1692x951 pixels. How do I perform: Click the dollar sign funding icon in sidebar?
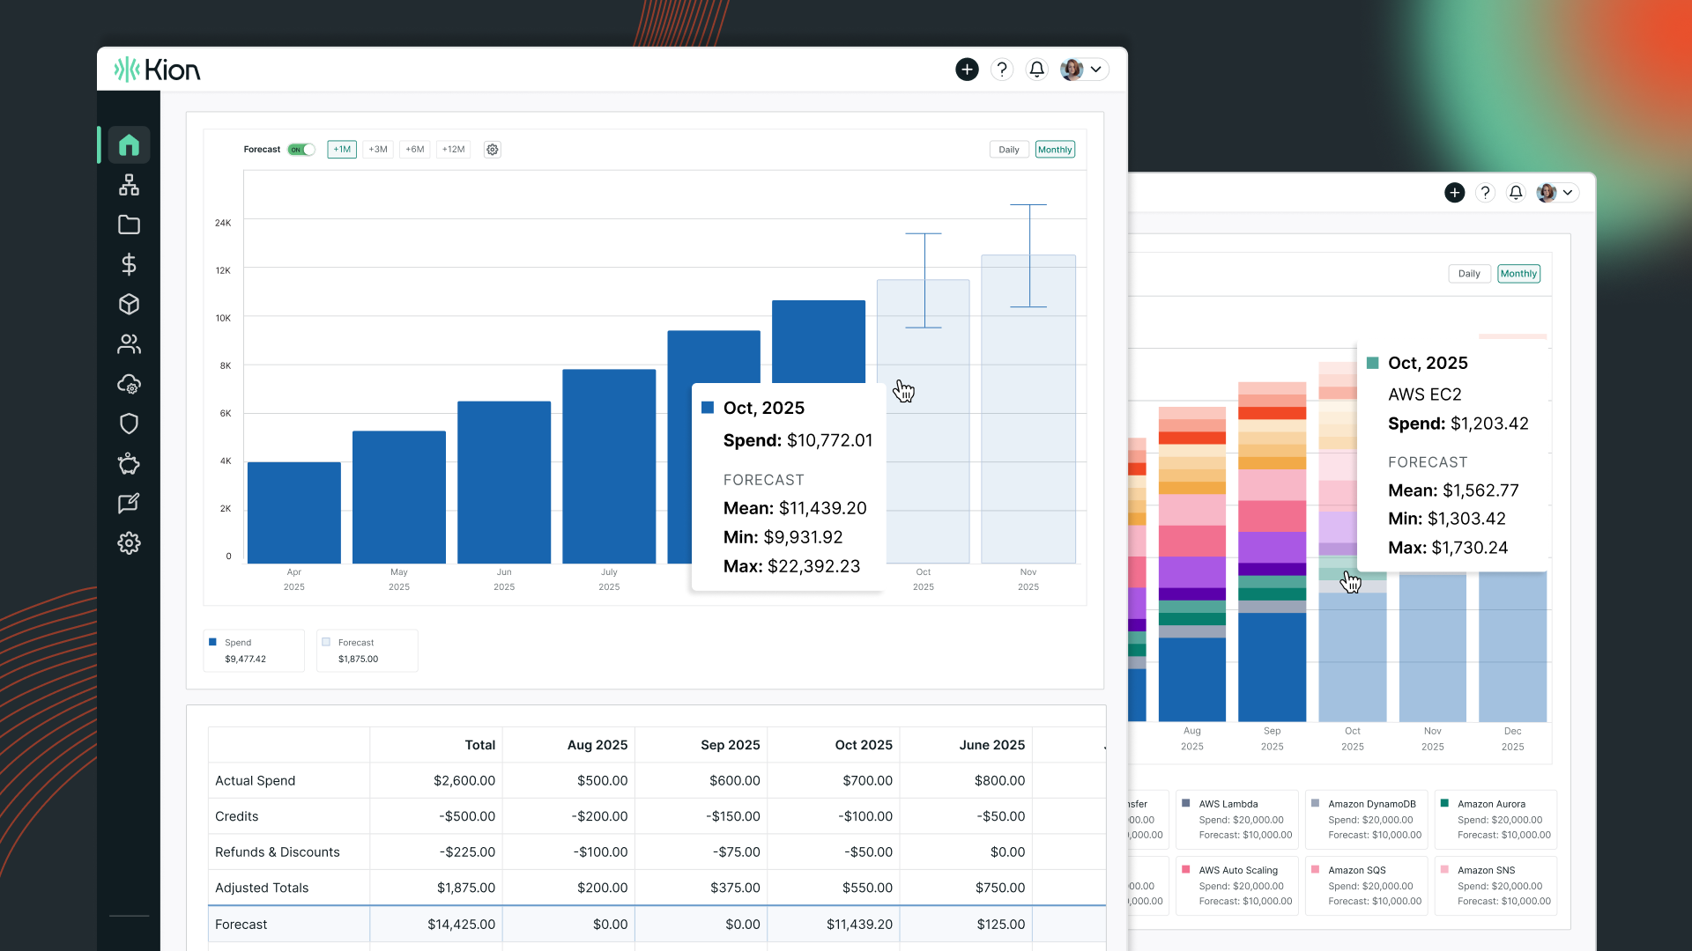[129, 264]
